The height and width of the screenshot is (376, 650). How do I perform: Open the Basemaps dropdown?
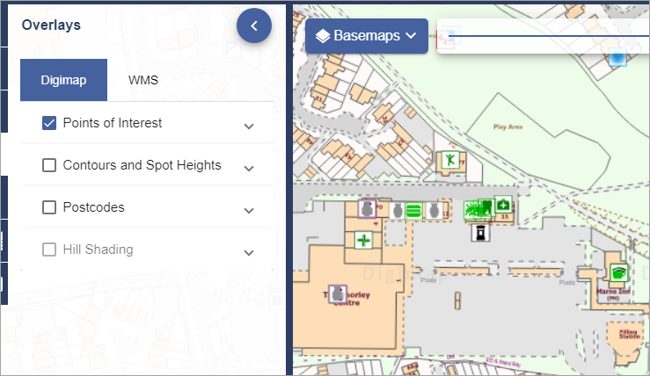367,36
